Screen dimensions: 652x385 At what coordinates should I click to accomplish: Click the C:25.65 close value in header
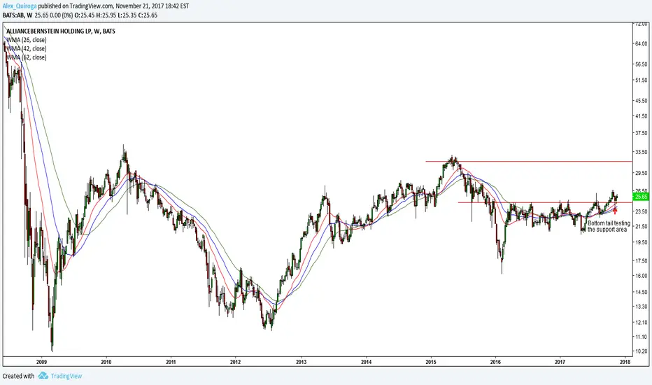148,15
